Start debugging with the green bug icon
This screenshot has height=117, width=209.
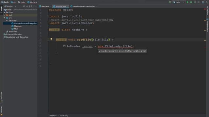(x=191, y=2)
